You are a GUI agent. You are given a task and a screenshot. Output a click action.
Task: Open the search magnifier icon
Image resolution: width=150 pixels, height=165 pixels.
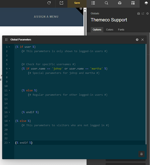[x=106, y=3]
